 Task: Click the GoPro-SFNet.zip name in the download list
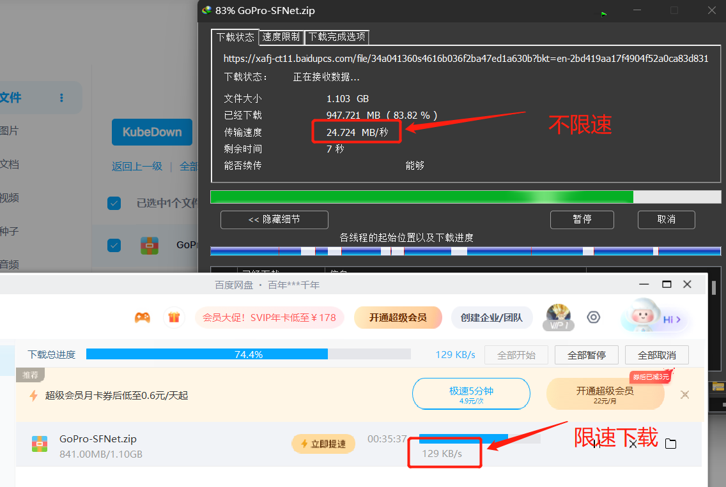tap(98, 439)
